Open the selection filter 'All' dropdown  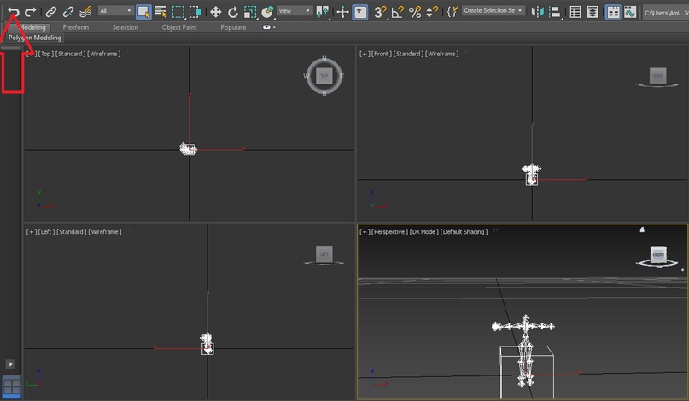[x=114, y=11]
